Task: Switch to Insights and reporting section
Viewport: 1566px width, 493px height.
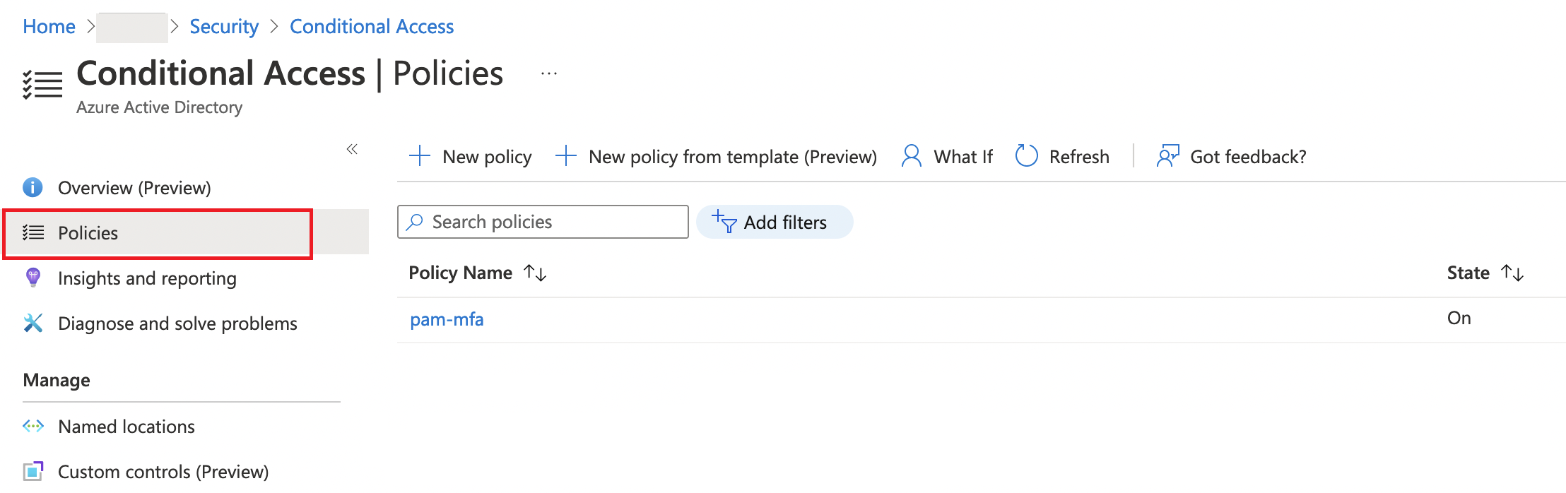Action: click(147, 278)
